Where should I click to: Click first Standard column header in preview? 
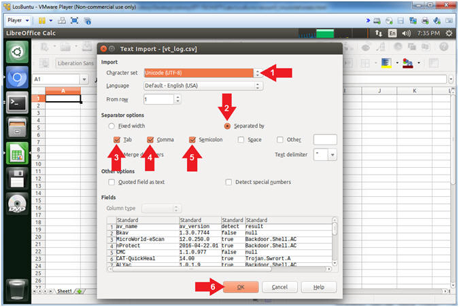point(148,220)
